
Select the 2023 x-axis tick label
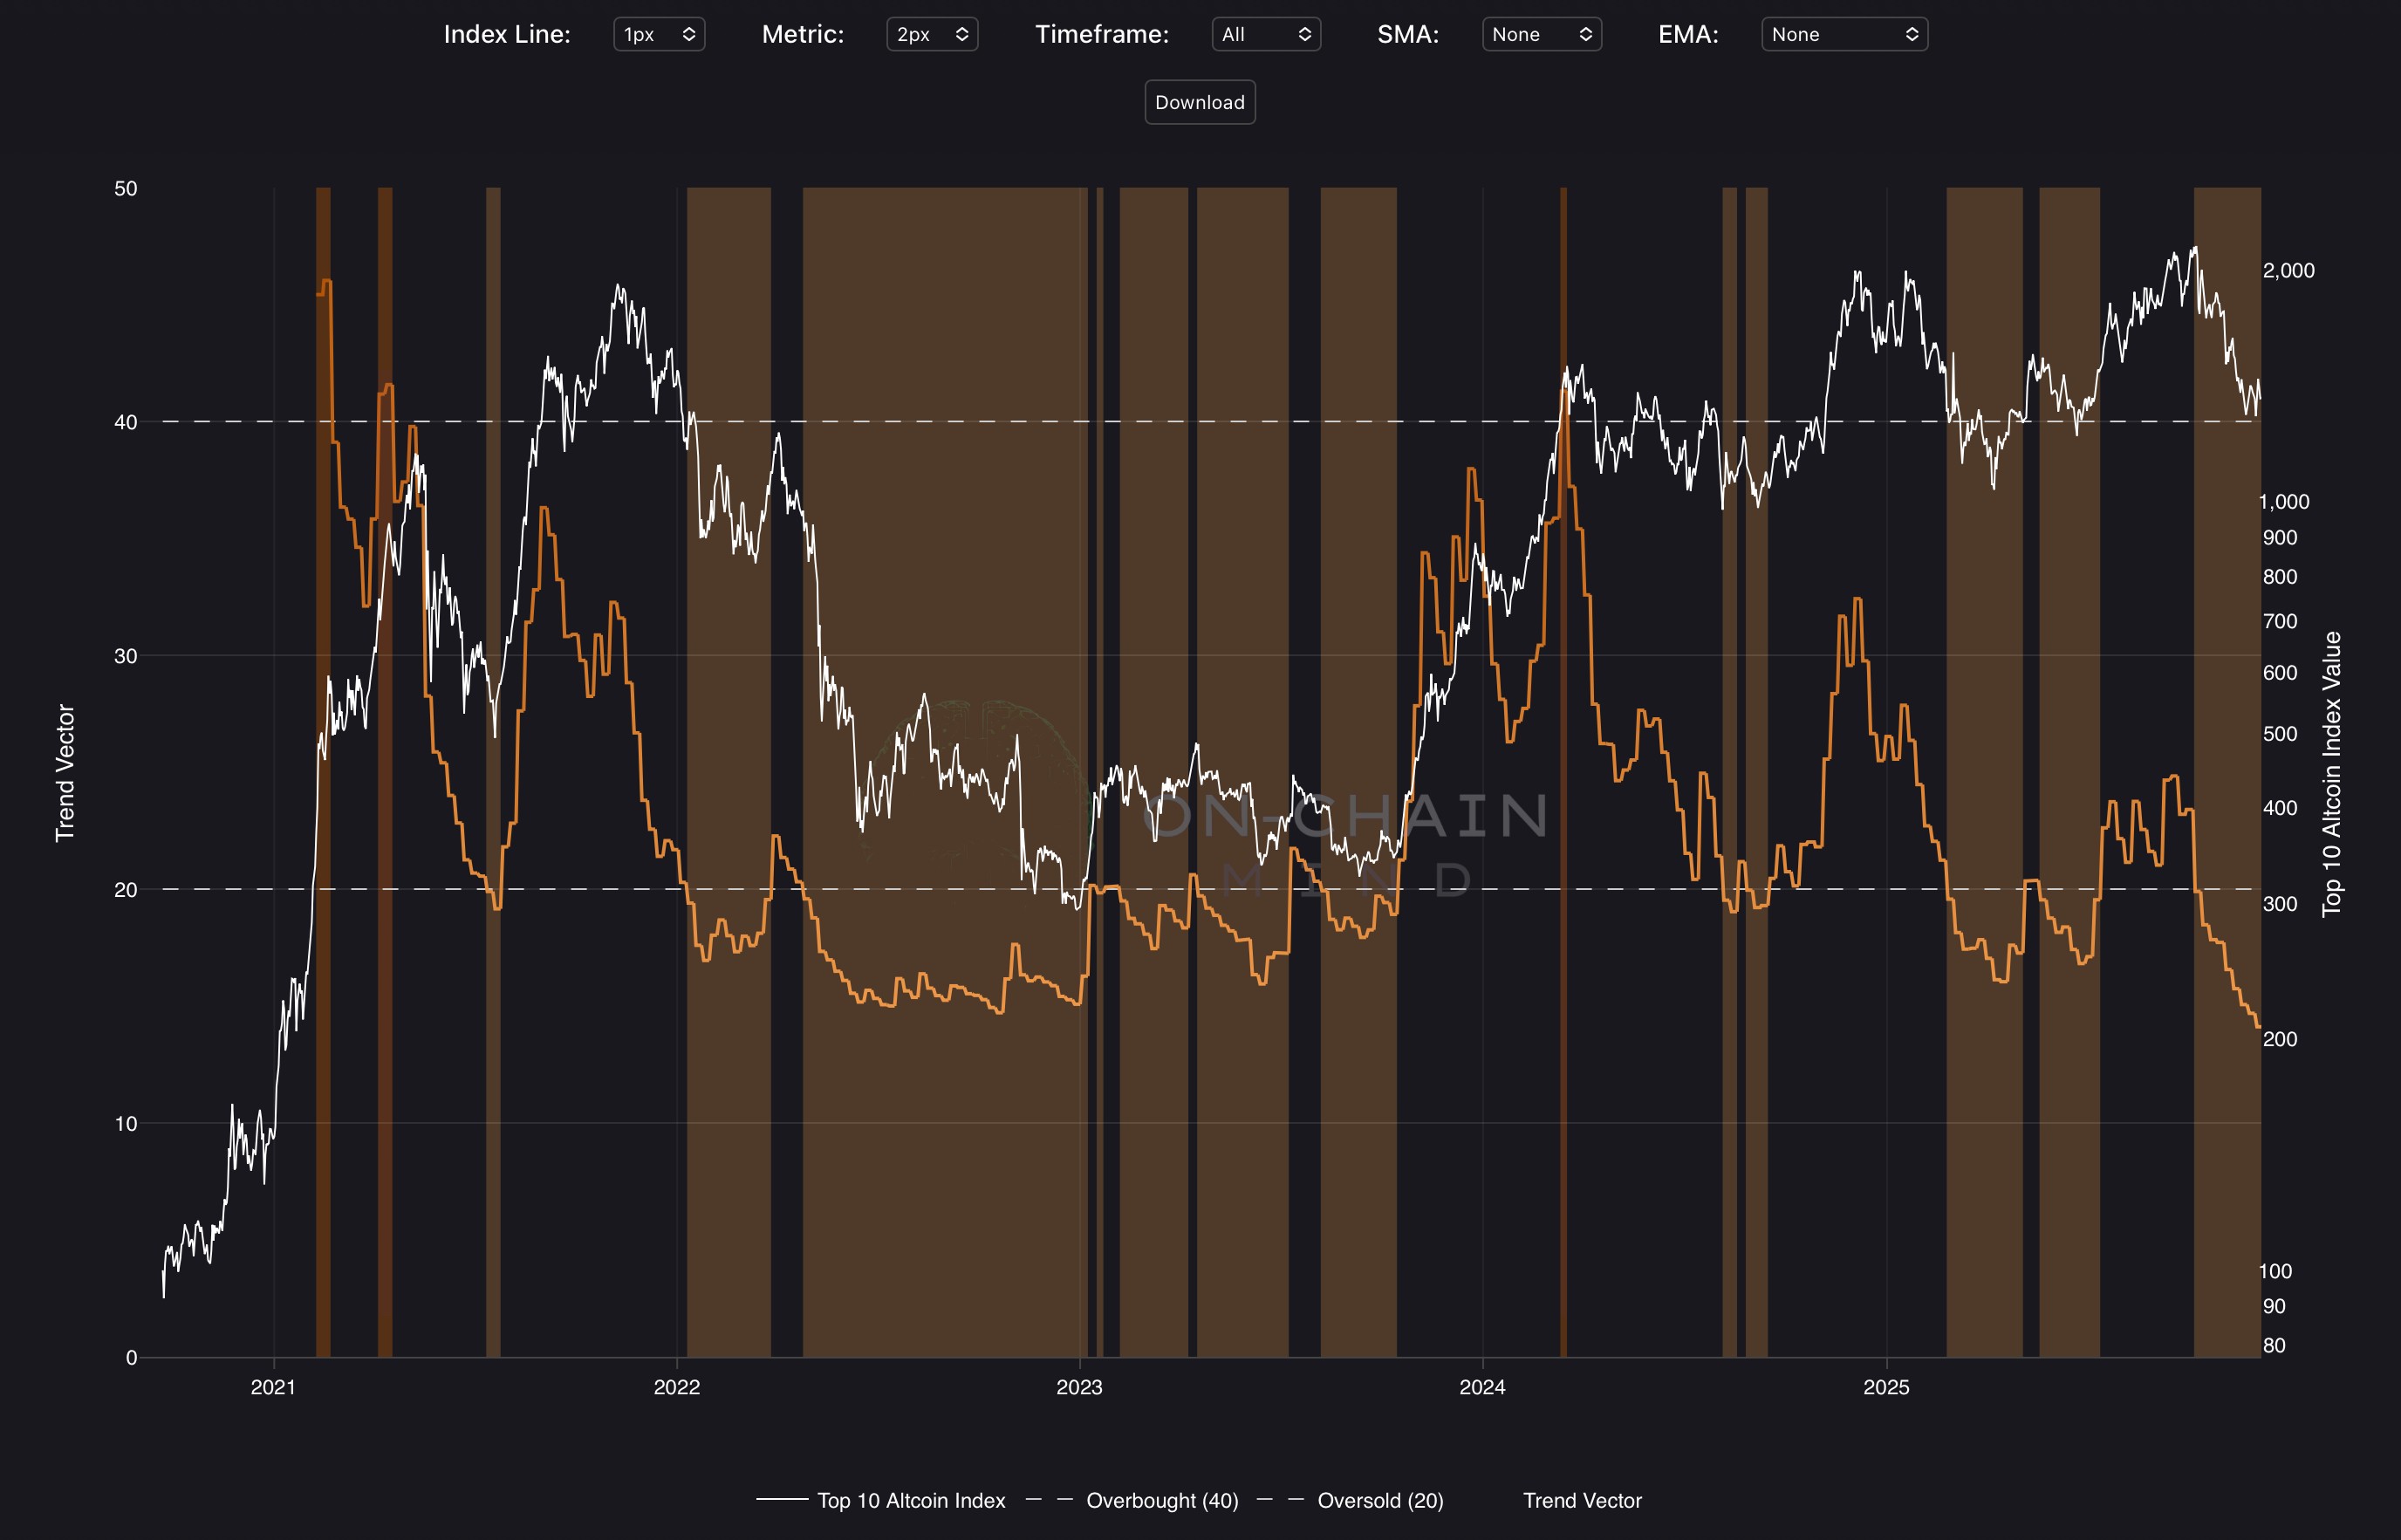click(x=1079, y=1387)
